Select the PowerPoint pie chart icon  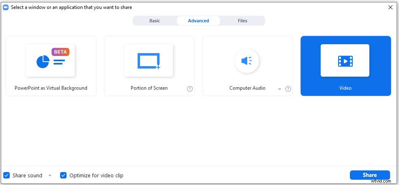click(x=43, y=62)
